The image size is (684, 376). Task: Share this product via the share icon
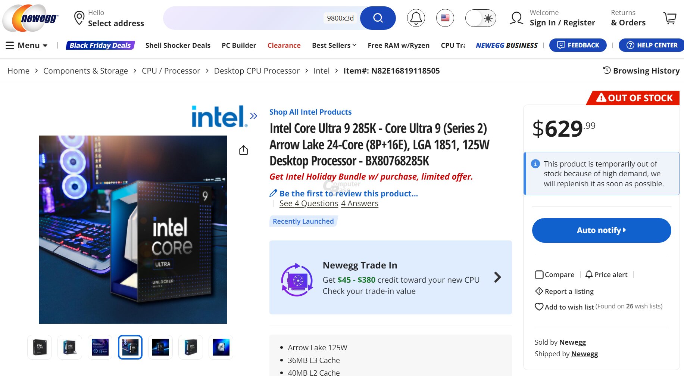(x=243, y=149)
